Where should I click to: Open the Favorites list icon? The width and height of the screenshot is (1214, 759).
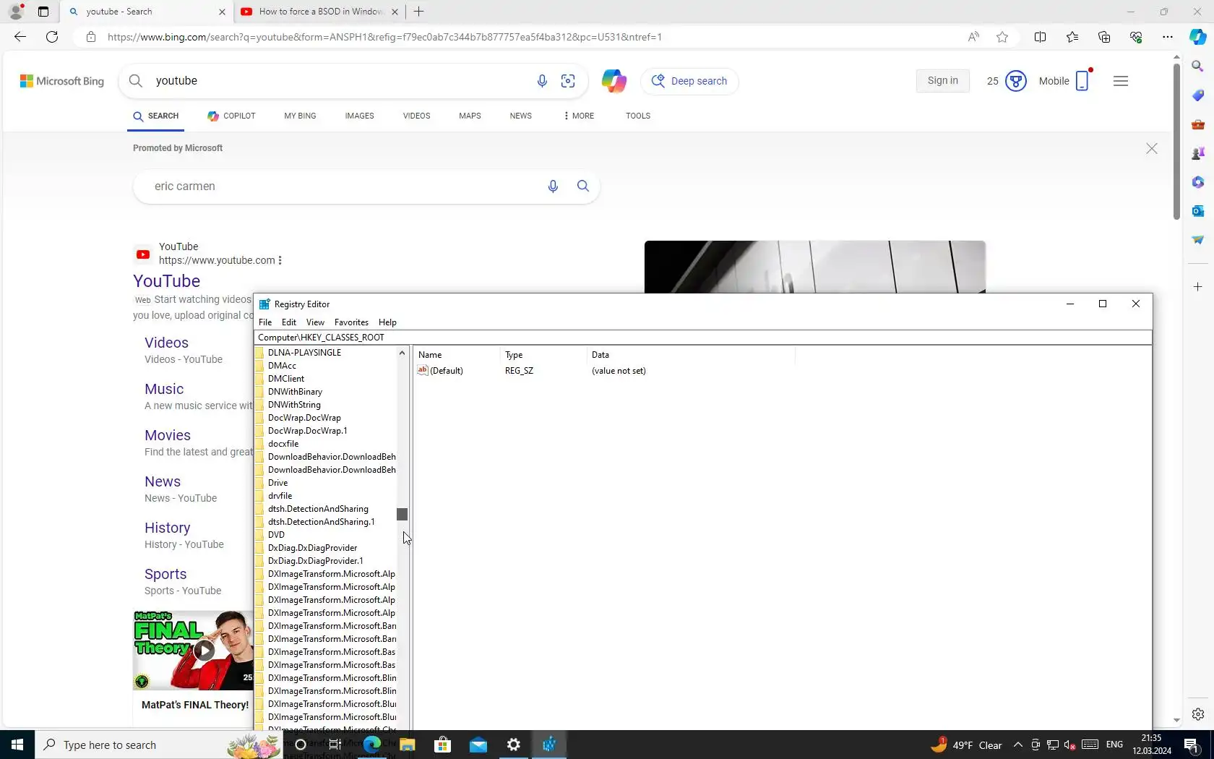click(x=1072, y=37)
